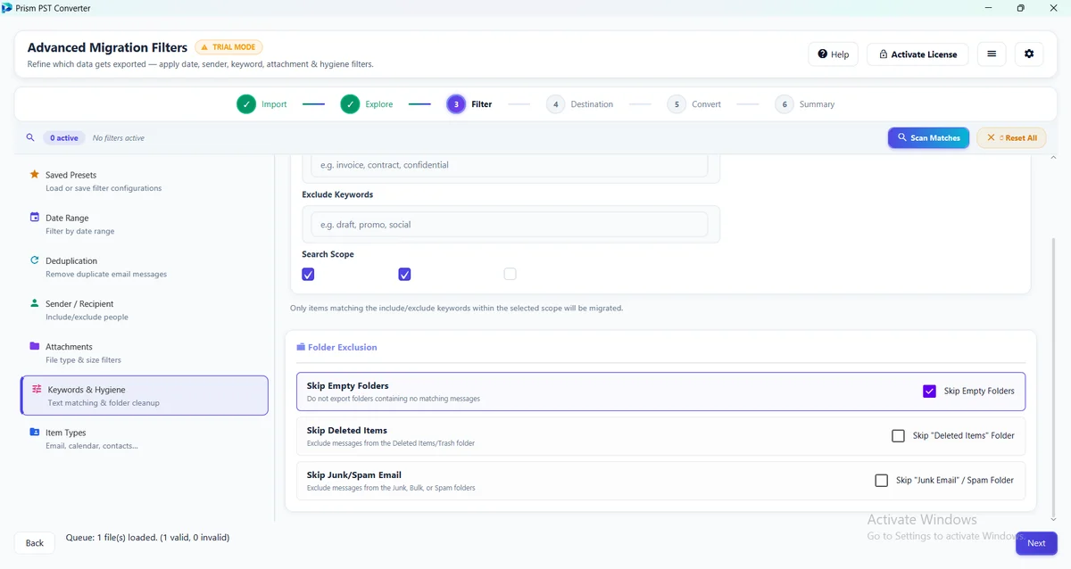This screenshot has height=569, width=1071.
Task: Tick Skip "Junk Email" / Spam Folder checkbox
Action: click(882, 480)
